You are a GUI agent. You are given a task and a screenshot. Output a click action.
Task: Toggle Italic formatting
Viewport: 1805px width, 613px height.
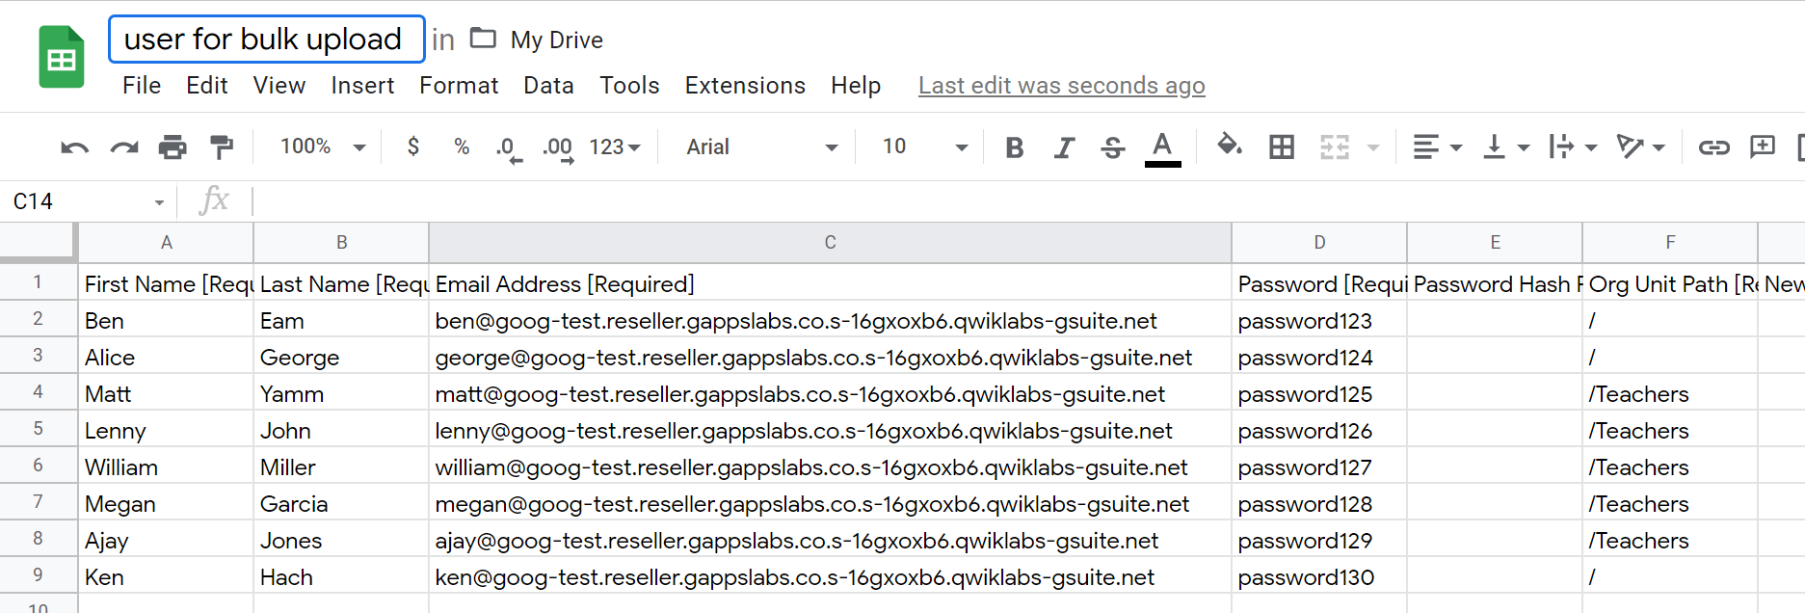tap(1063, 147)
